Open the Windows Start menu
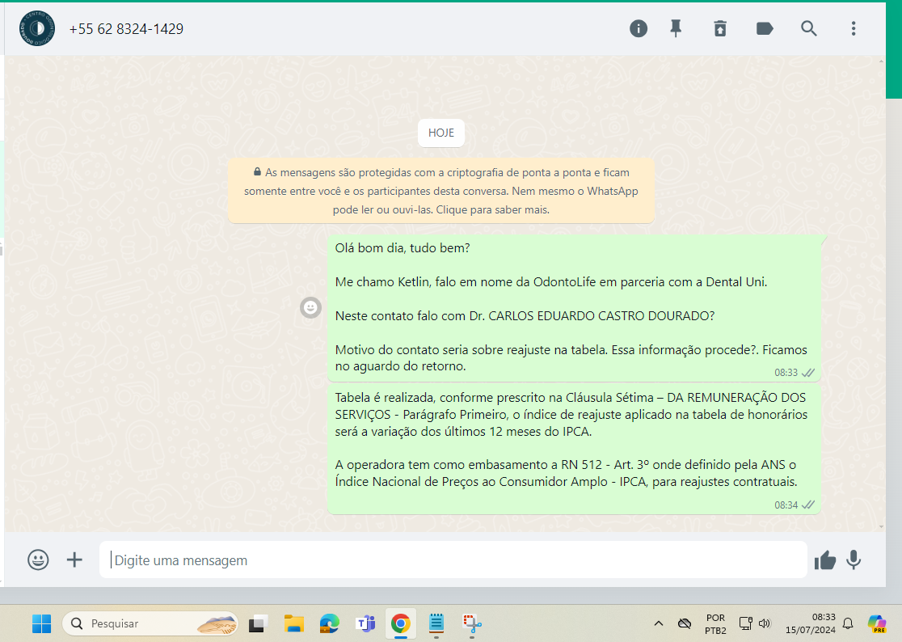The image size is (902, 642). pos(41,623)
